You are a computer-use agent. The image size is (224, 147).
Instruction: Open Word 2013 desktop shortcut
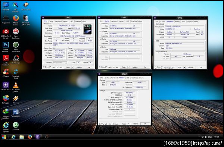[16, 113]
